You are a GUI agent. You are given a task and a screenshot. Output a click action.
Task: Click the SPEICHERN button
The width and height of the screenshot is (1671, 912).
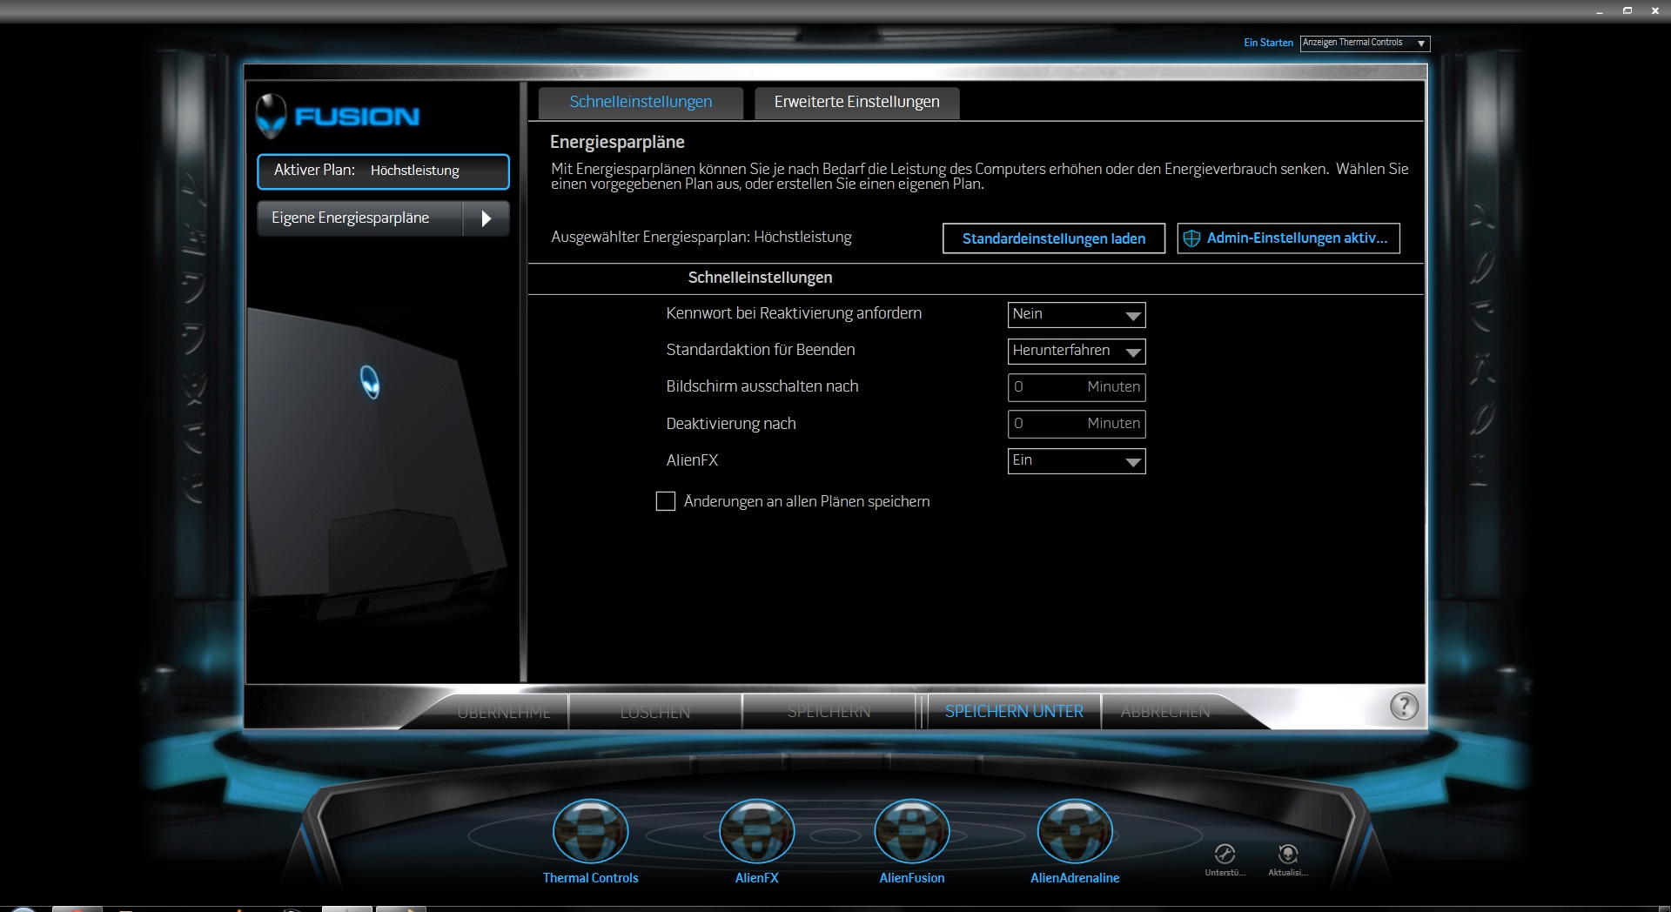(x=829, y=712)
